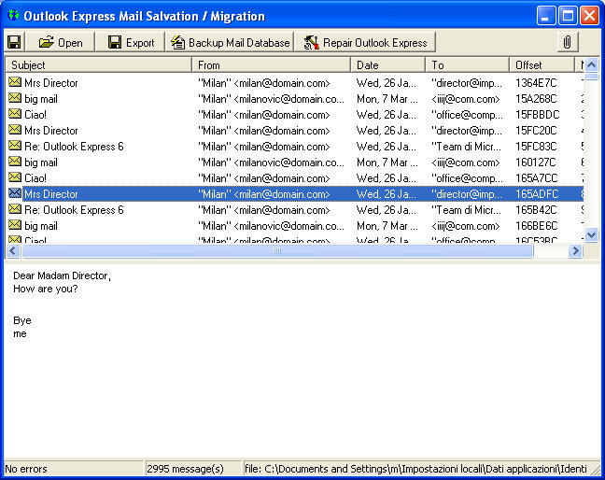Click the office@comp To cell in row 165A7CC
605x480 pixels.
point(467,177)
